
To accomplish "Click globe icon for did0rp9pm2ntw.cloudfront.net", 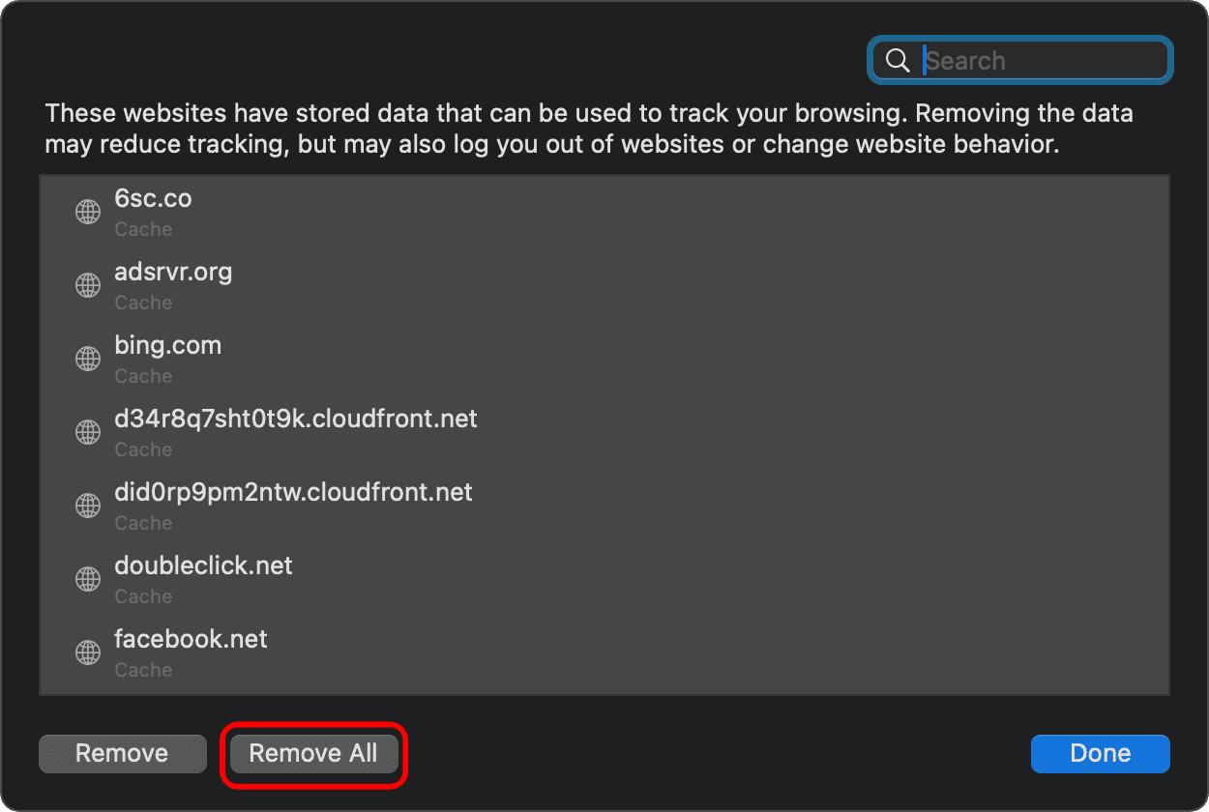I will pyautogui.click(x=88, y=506).
